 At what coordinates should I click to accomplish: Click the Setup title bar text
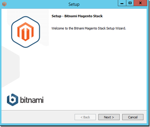(x=74, y=4)
